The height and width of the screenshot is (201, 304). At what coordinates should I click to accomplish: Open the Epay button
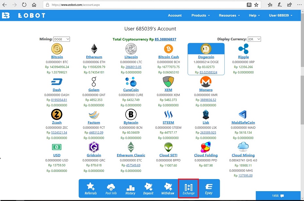click(209, 189)
